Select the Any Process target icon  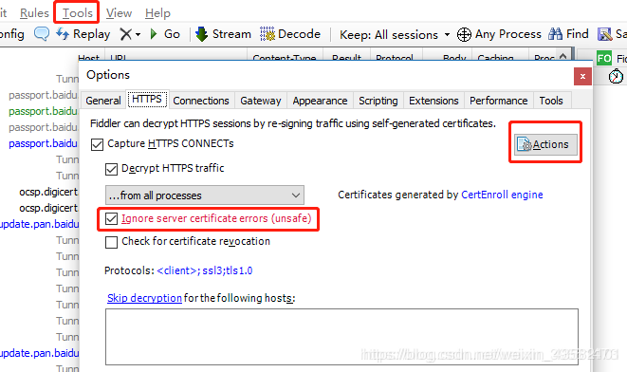tap(464, 34)
